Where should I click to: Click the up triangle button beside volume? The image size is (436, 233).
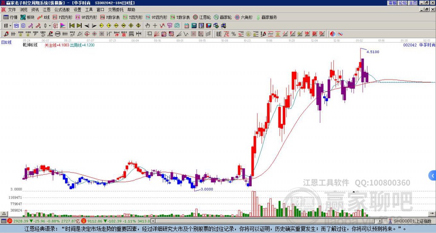point(3,214)
